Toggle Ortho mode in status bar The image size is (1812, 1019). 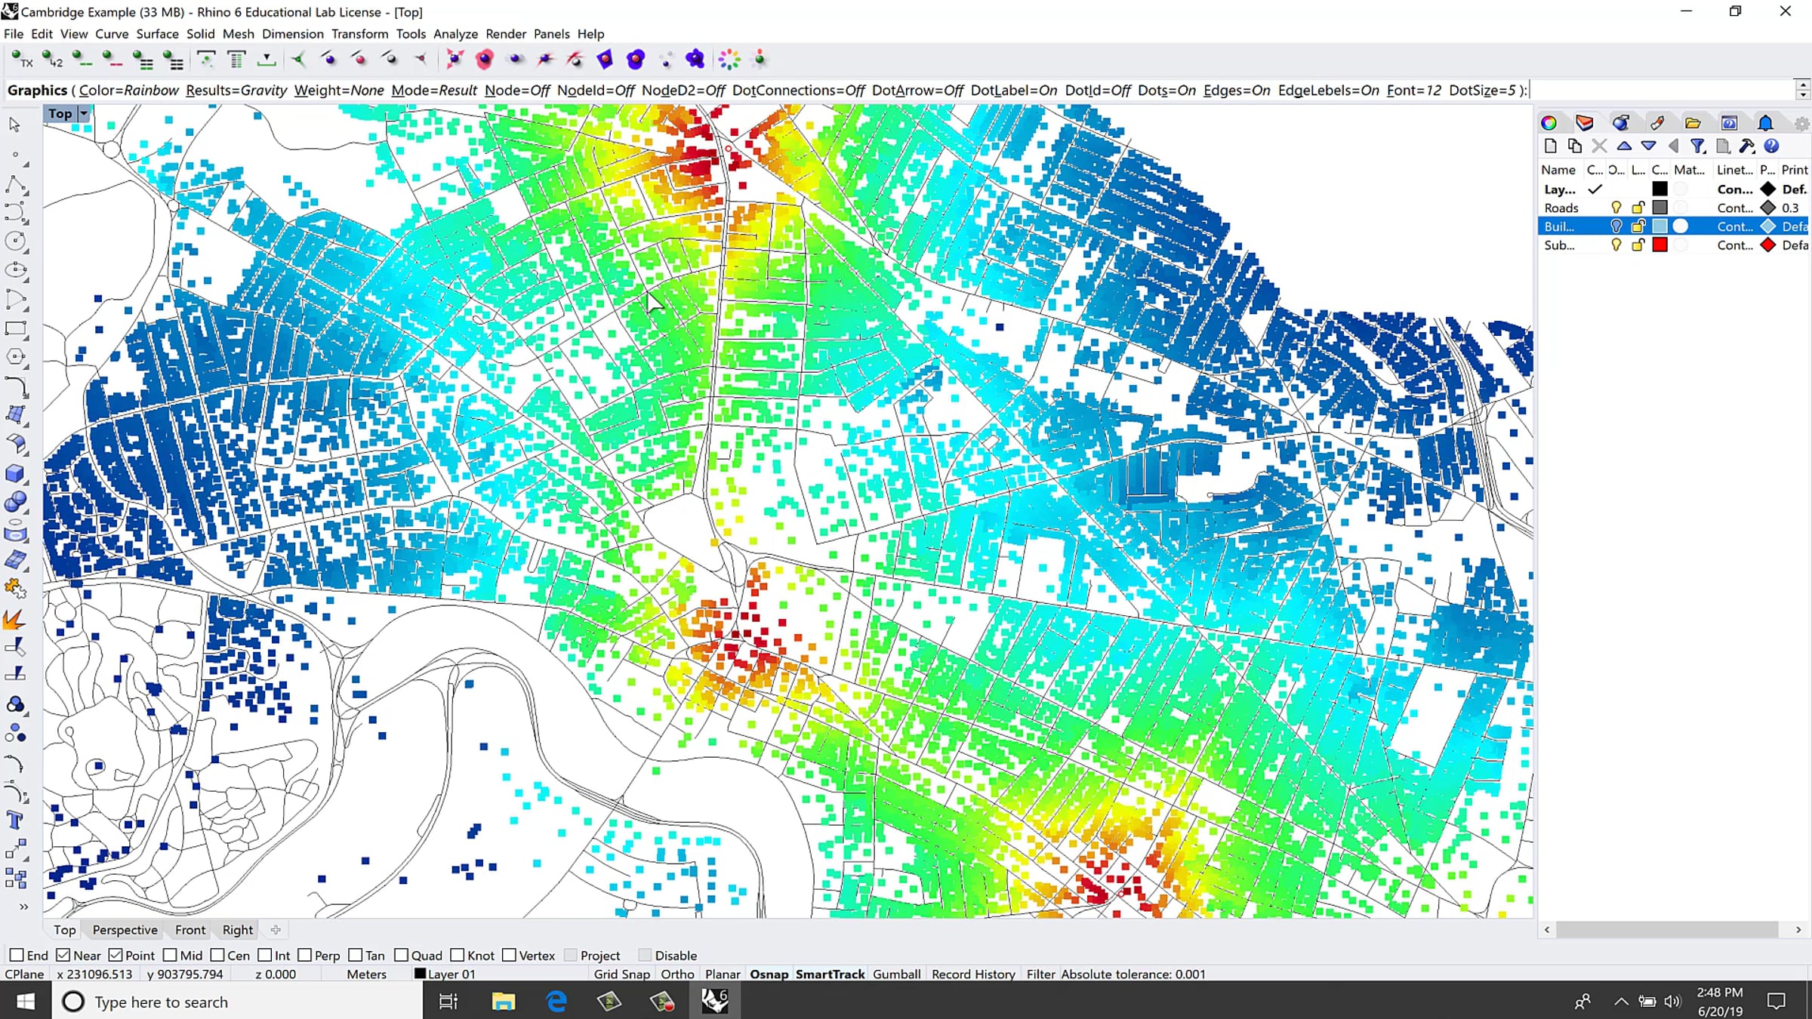(677, 974)
